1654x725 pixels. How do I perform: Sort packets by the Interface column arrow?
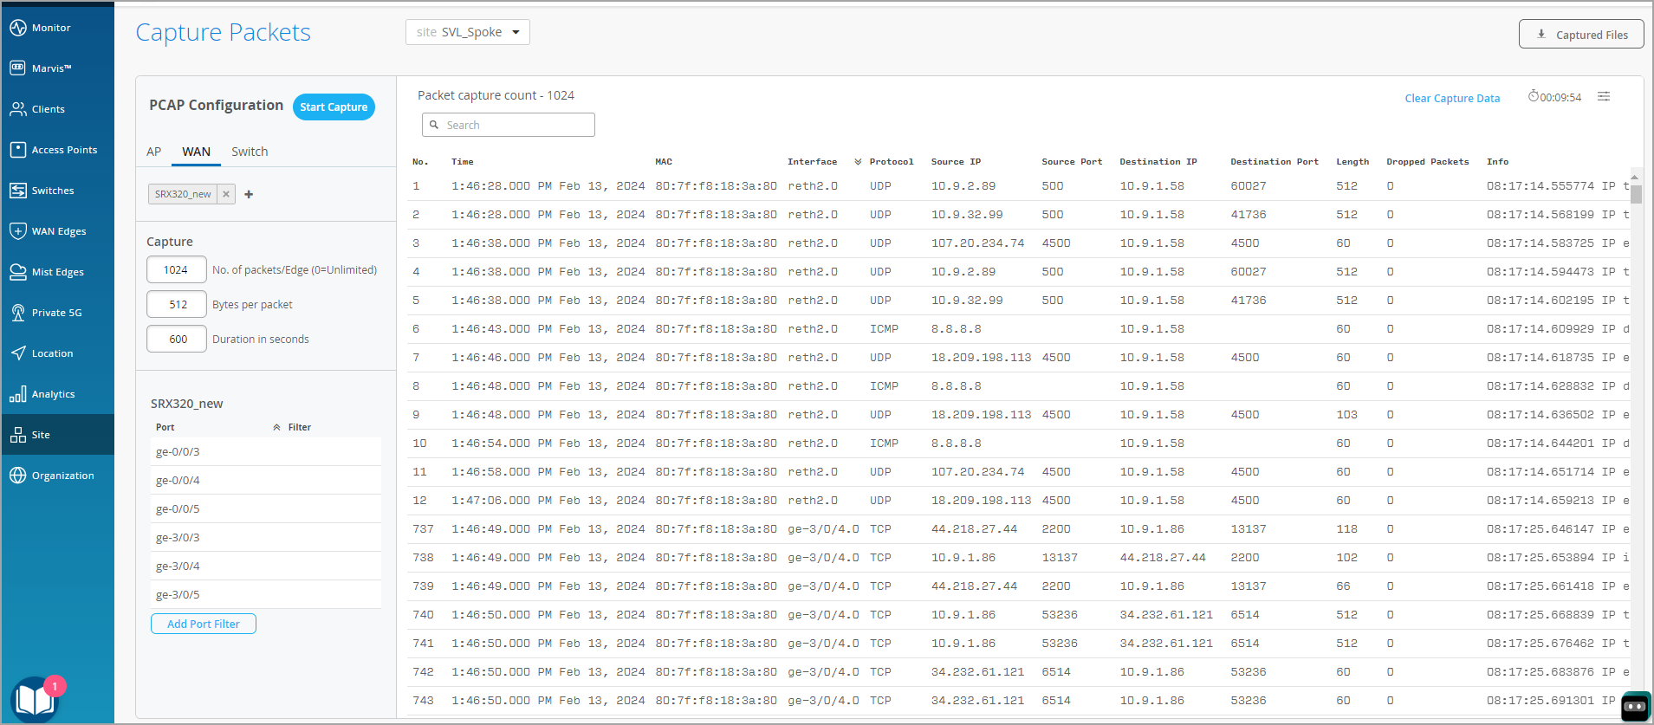pos(858,162)
